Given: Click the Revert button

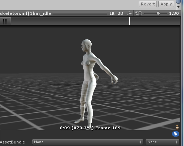Looking at the screenshot, I should [148, 4].
